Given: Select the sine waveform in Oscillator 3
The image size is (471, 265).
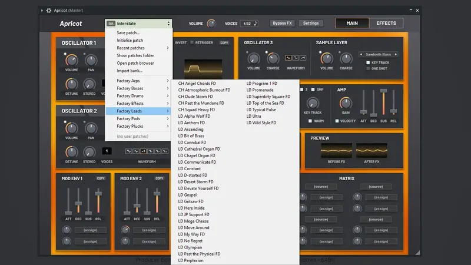Looking at the screenshot, I should tap(288, 58).
